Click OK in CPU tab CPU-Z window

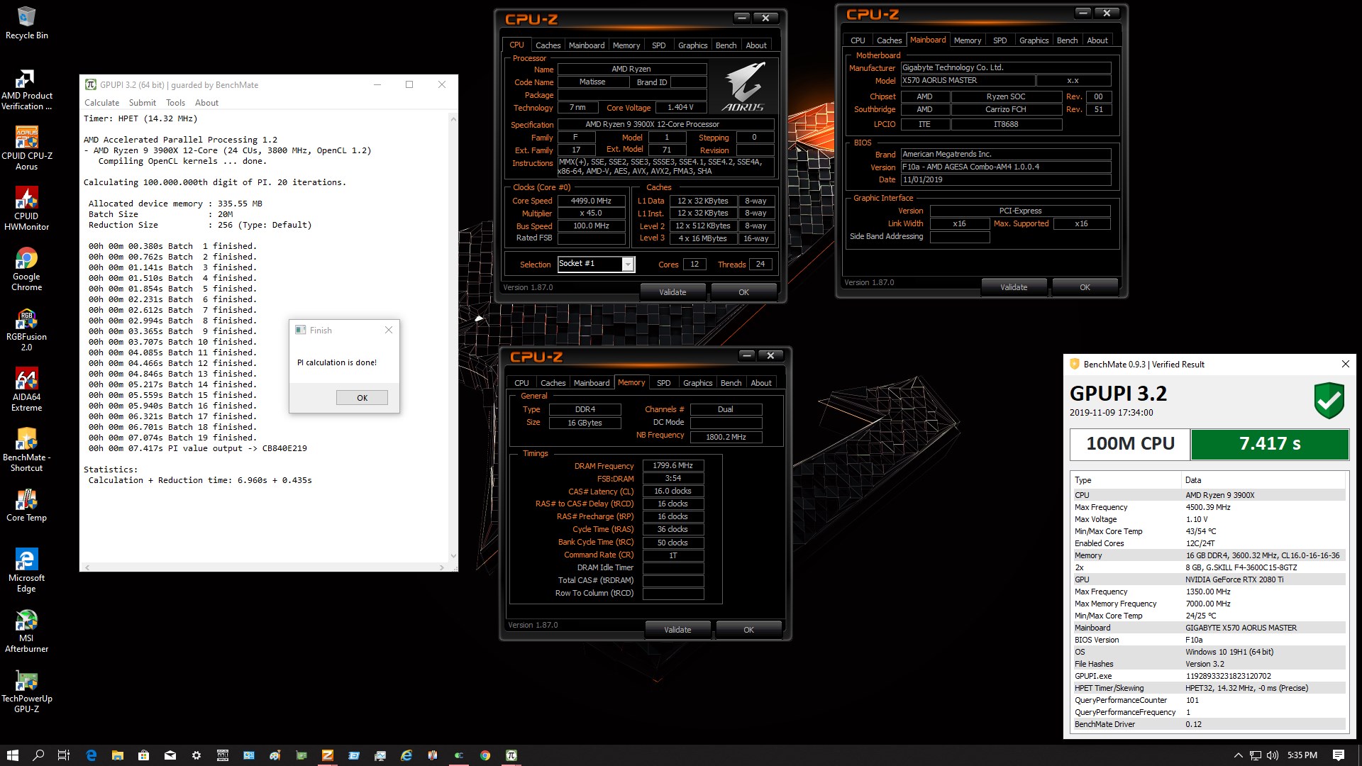pyautogui.click(x=743, y=292)
